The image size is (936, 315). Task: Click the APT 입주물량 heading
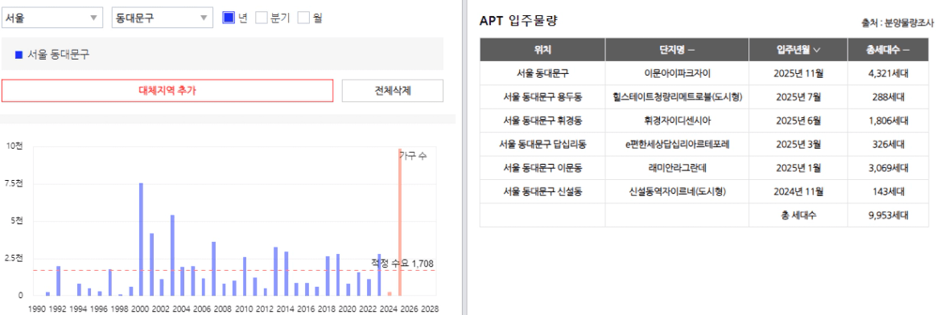(x=518, y=21)
